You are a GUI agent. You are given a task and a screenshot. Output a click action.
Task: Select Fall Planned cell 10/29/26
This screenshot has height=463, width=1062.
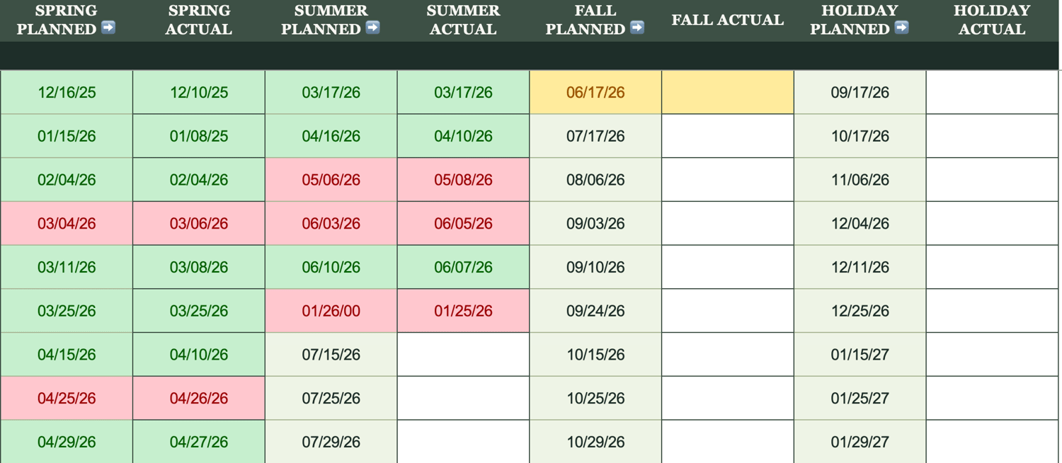(595, 442)
